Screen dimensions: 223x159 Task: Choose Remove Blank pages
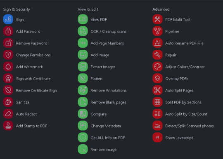click(x=108, y=102)
